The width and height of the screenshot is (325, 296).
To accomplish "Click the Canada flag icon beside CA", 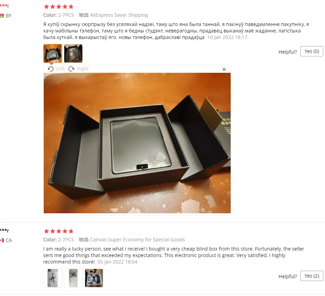I will [x=2, y=240].
